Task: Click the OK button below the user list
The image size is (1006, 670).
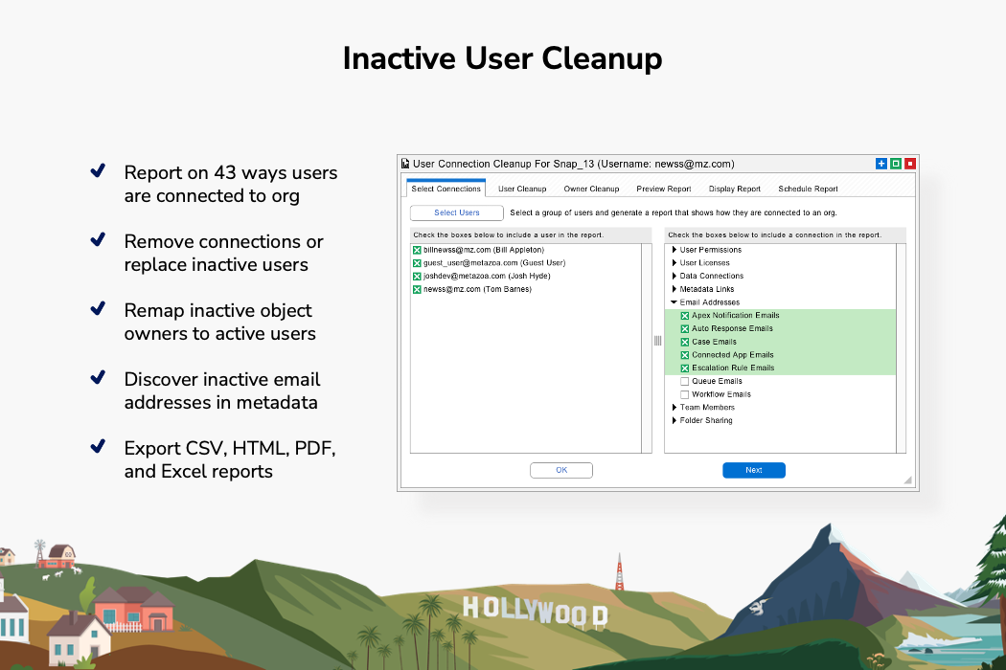Action: click(x=560, y=470)
